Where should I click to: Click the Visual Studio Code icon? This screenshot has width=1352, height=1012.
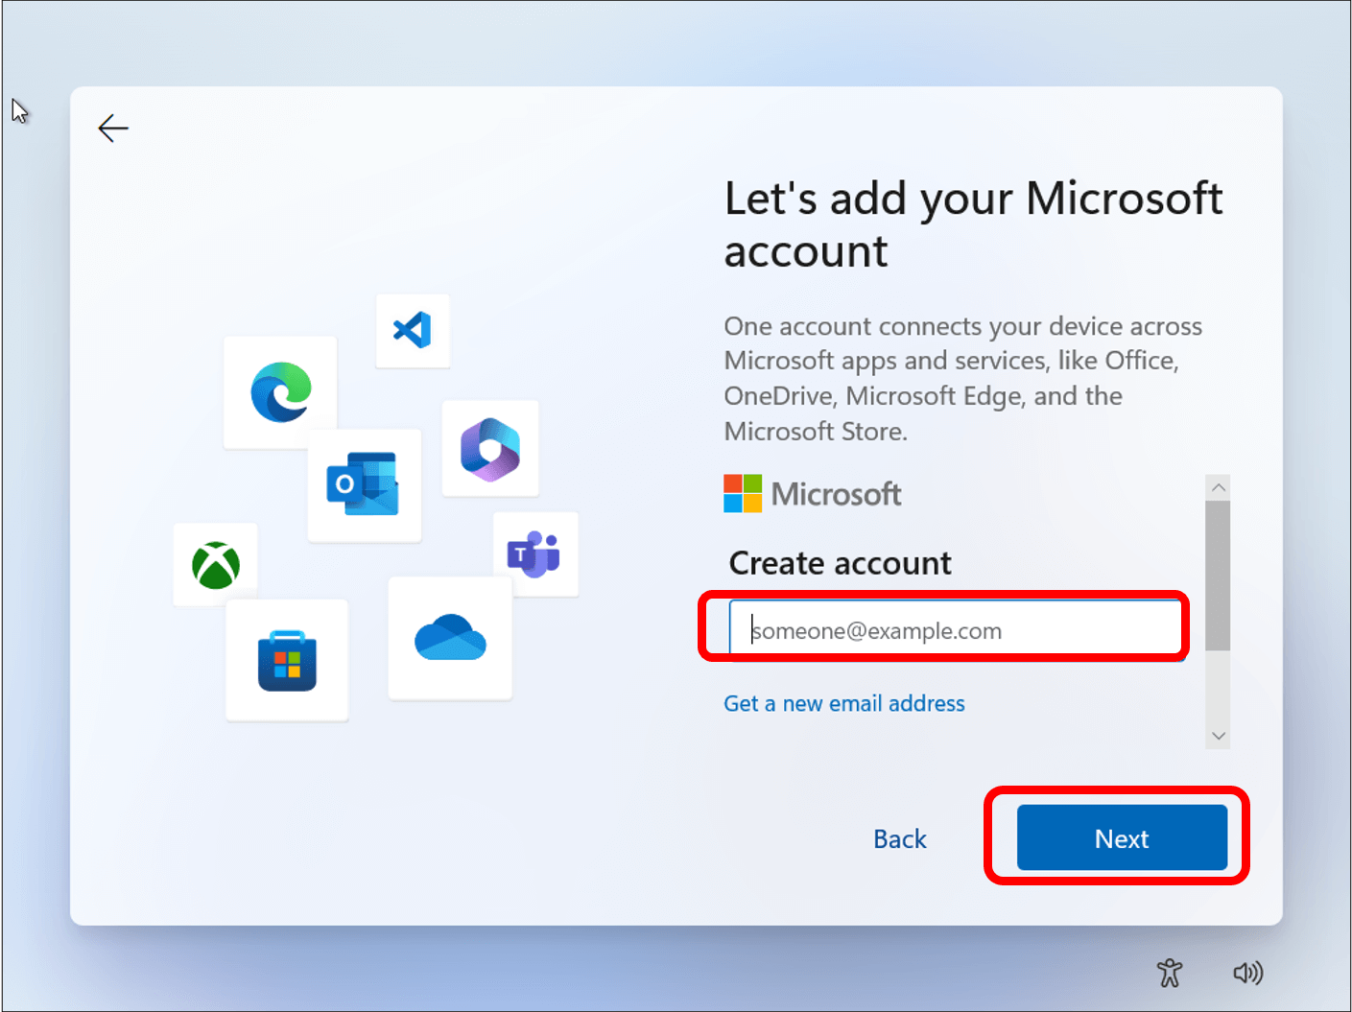click(x=413, y=331)
